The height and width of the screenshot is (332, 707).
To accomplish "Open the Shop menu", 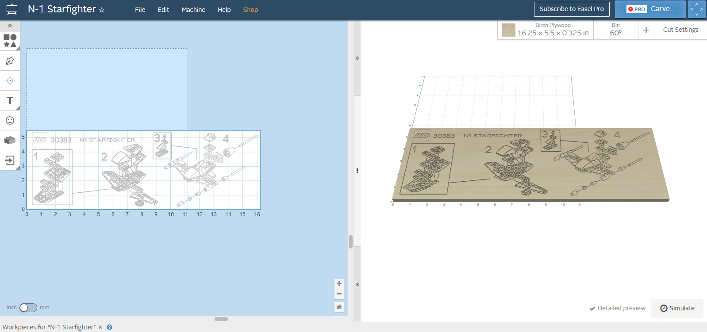I will point(250,10).
